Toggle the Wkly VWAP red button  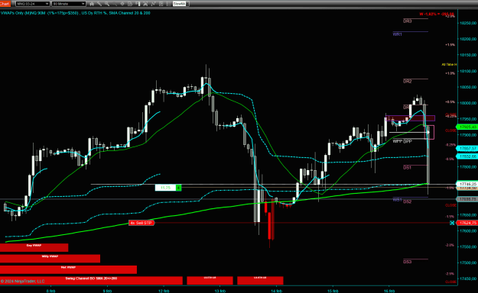(x=50, y=259)
